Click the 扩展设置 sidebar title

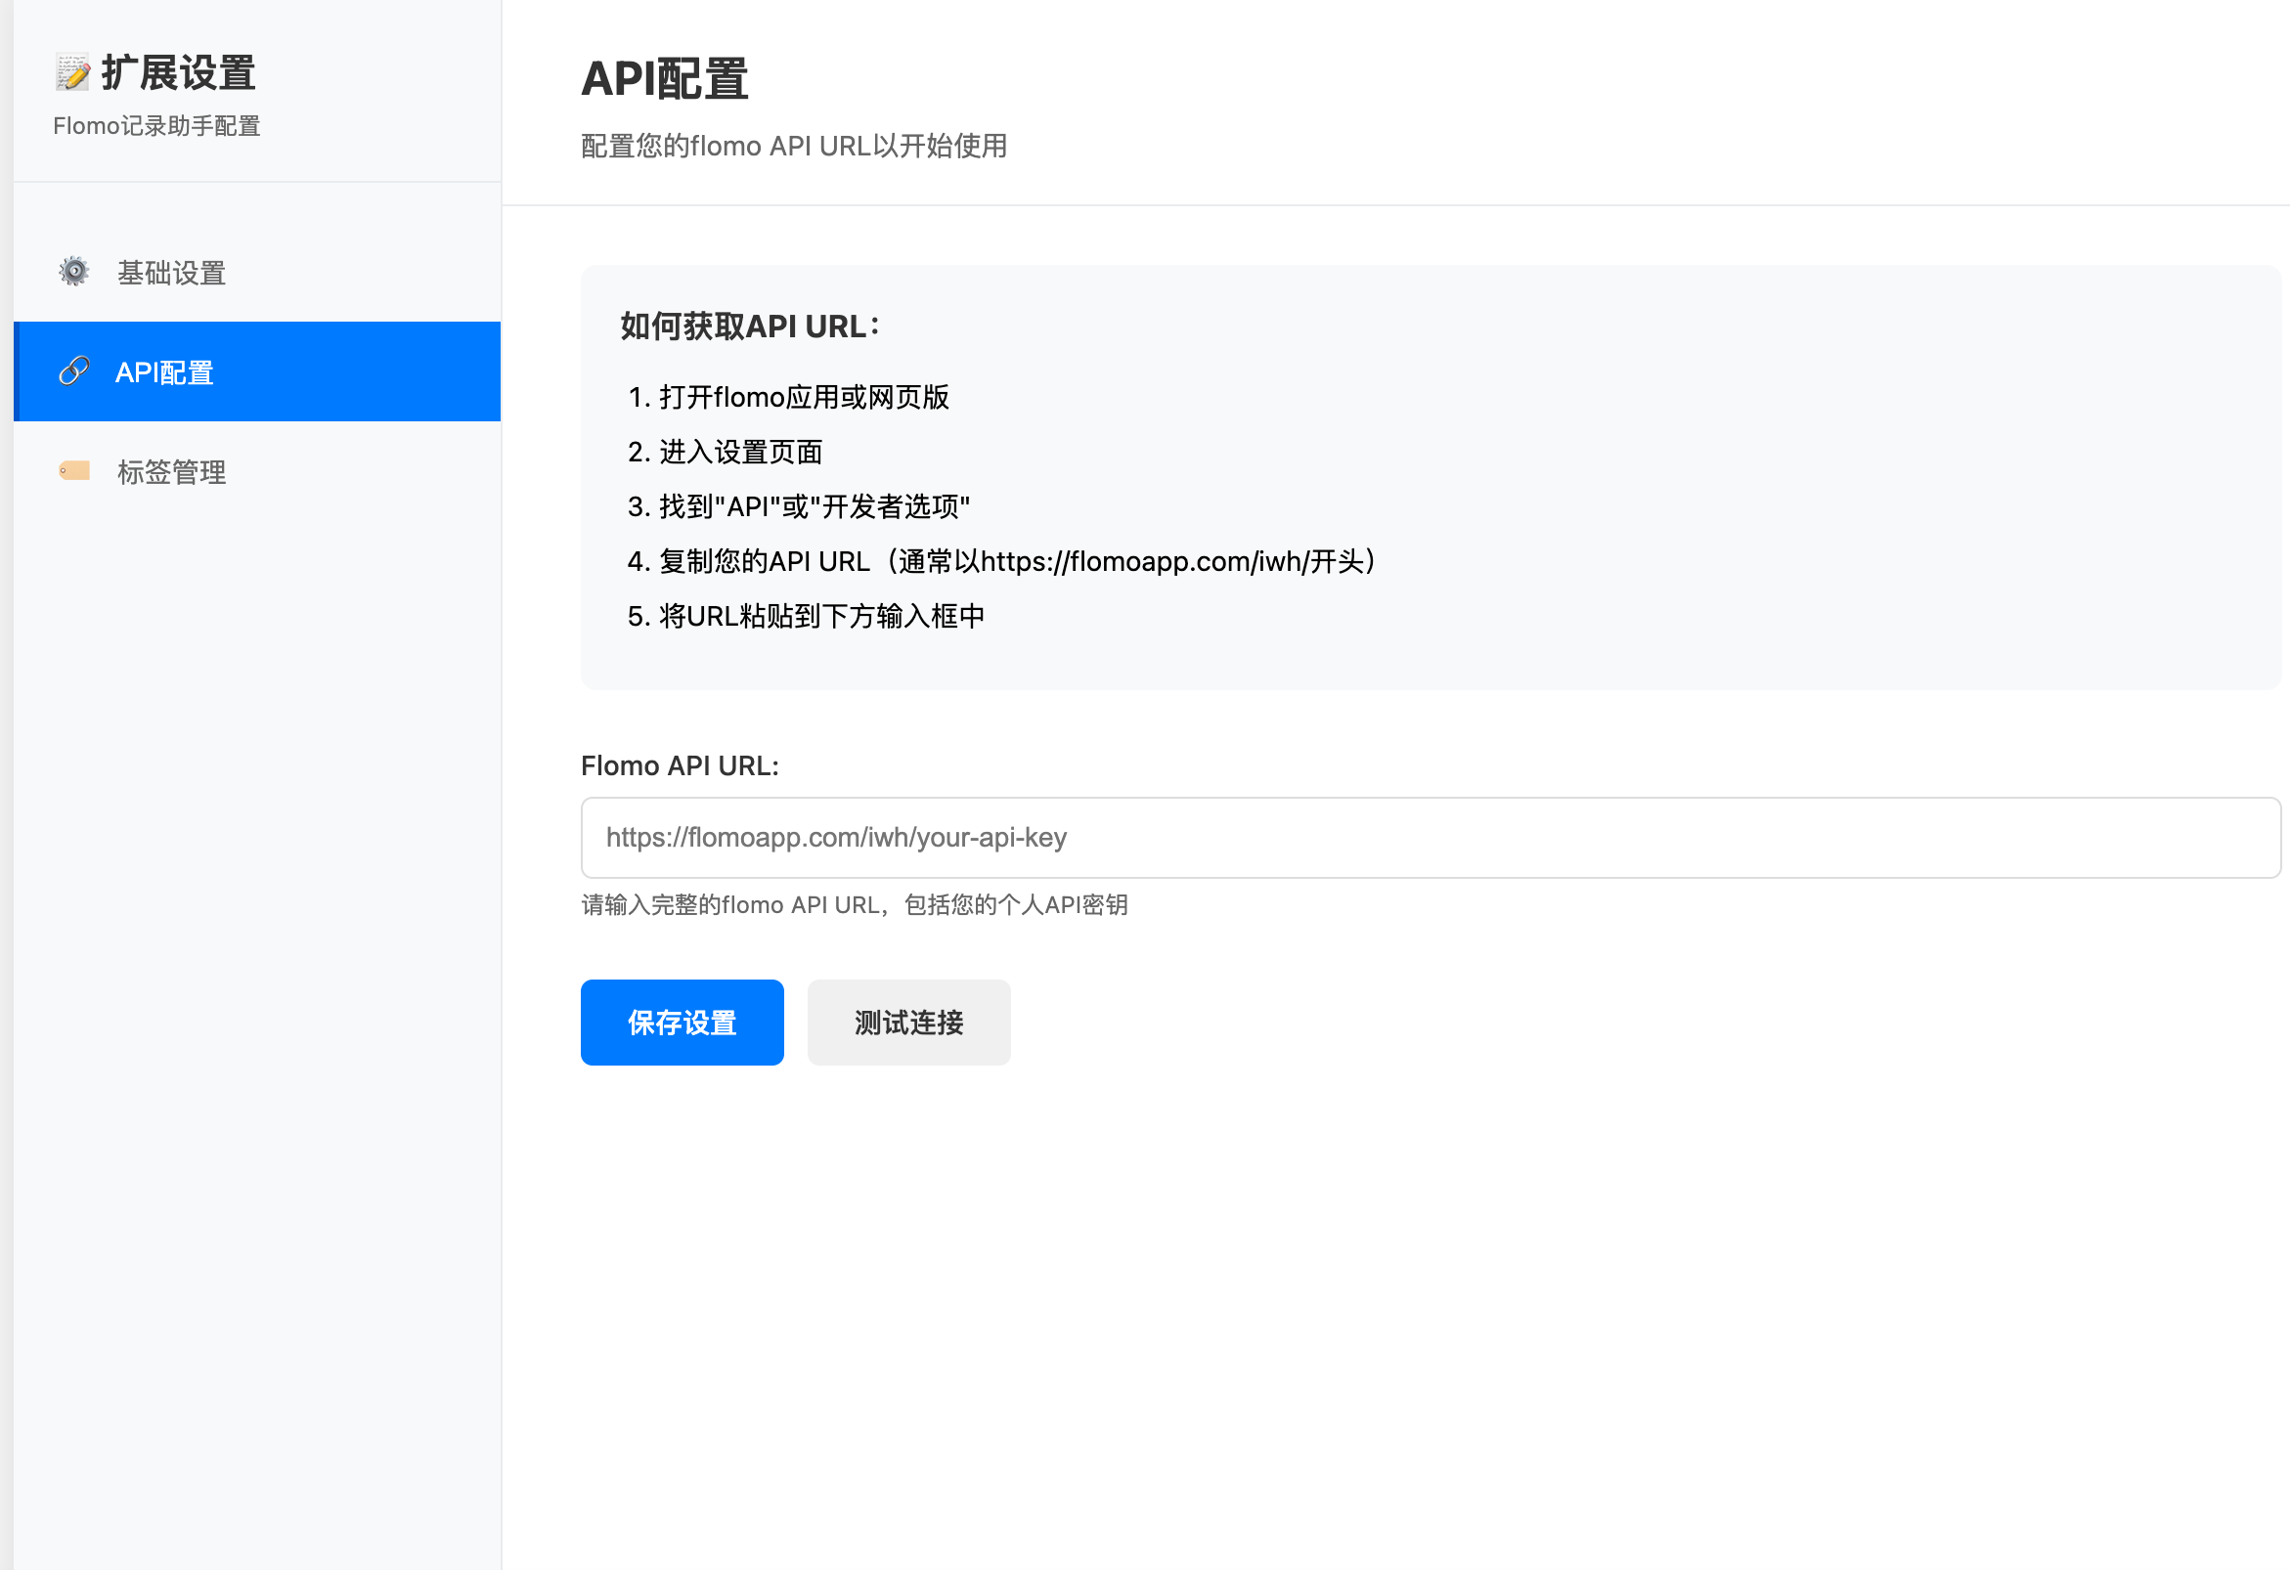(x=178, y=73)
